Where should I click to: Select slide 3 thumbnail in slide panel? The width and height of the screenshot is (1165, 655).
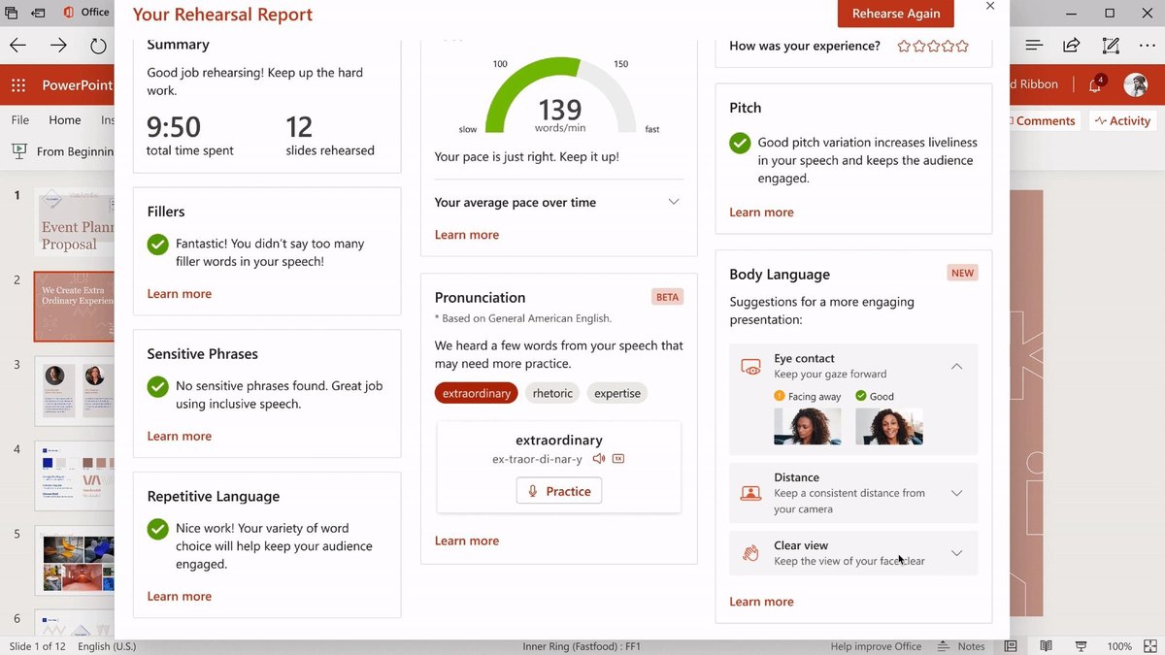[75, 390]
